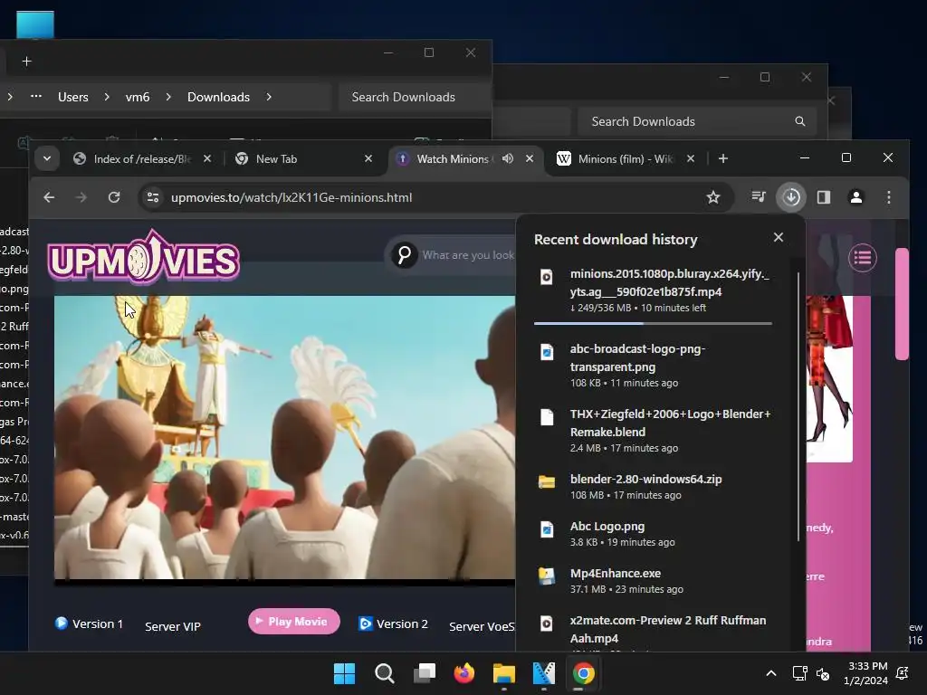Viewport: 927px width, 695px height.
Task: Click the UPMOVIES logo
Action: tap(144, 257)
